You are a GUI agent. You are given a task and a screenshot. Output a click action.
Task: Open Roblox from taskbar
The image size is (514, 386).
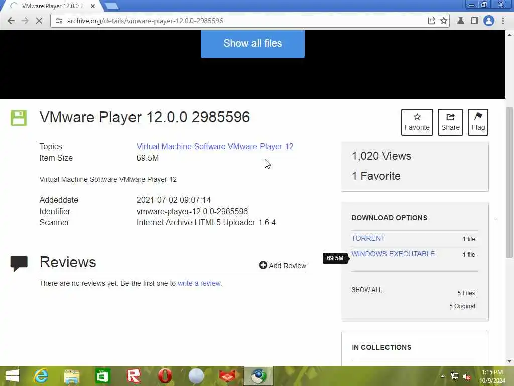coord(134,376)
